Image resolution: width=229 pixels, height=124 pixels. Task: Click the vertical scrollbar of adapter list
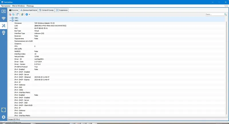(226, 68)
